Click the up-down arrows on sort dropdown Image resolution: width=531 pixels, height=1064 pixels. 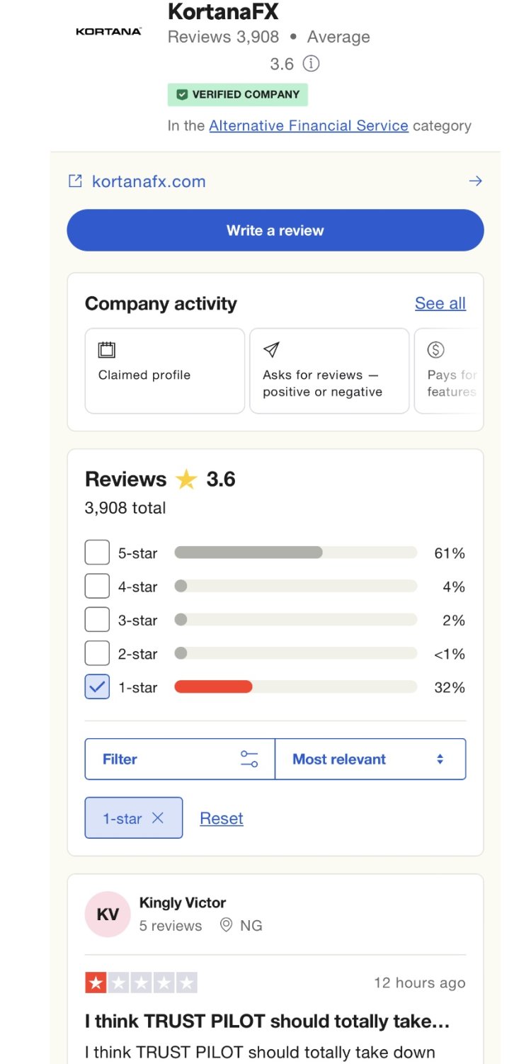pyautogui.click(x=440, y=759)
